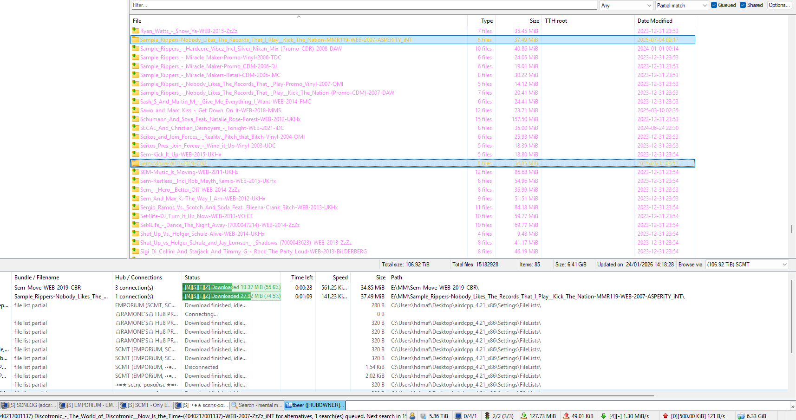Click folder icon for Set4life-DJ_Turn_It_Up_Now
The image size is (796, 420).
[135, 216]
